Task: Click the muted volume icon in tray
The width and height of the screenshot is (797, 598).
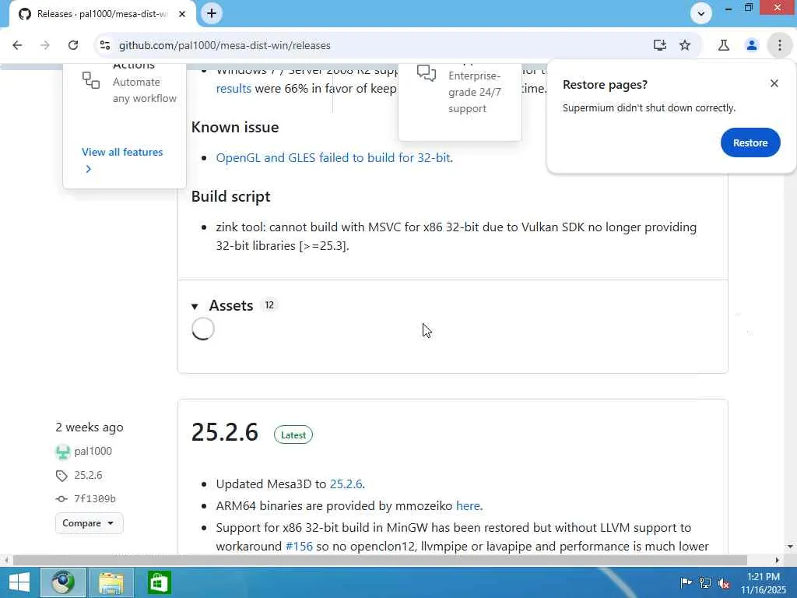Action: click(x=724, y=582)
